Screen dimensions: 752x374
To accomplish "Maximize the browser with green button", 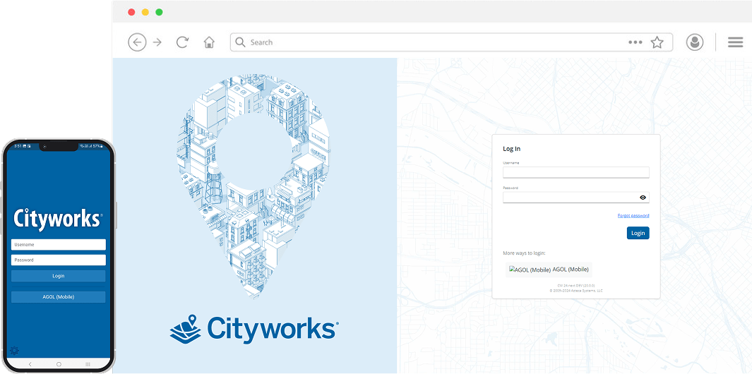I will (159, 12).
